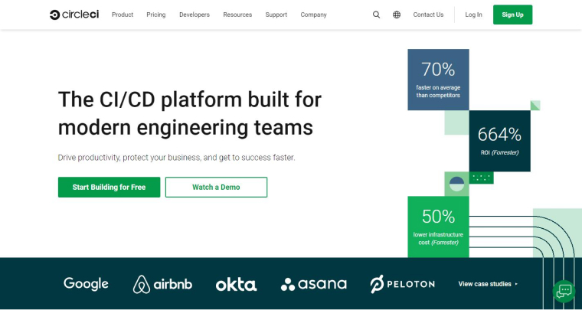This screenshot has height=310, width=582.
Task: Open the chat support widget
Action: click(564, 291)
